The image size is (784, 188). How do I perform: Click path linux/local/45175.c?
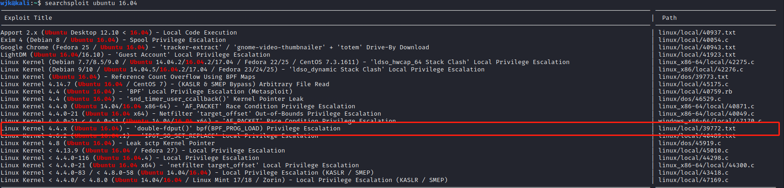(x=693, y=84)
